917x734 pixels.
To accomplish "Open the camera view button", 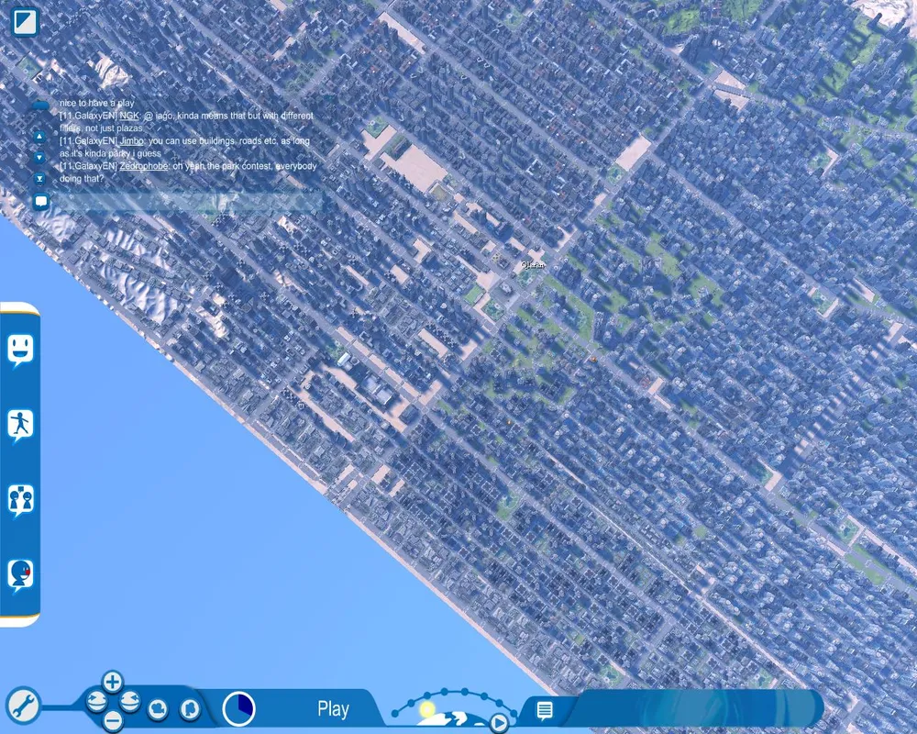I will click(x=158, y=709).
